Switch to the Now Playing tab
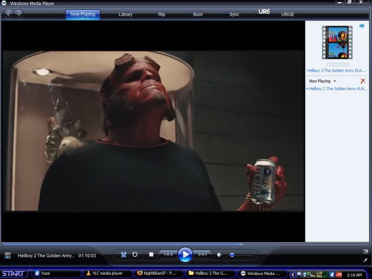The image size is (372, 279). click(83, 14)
